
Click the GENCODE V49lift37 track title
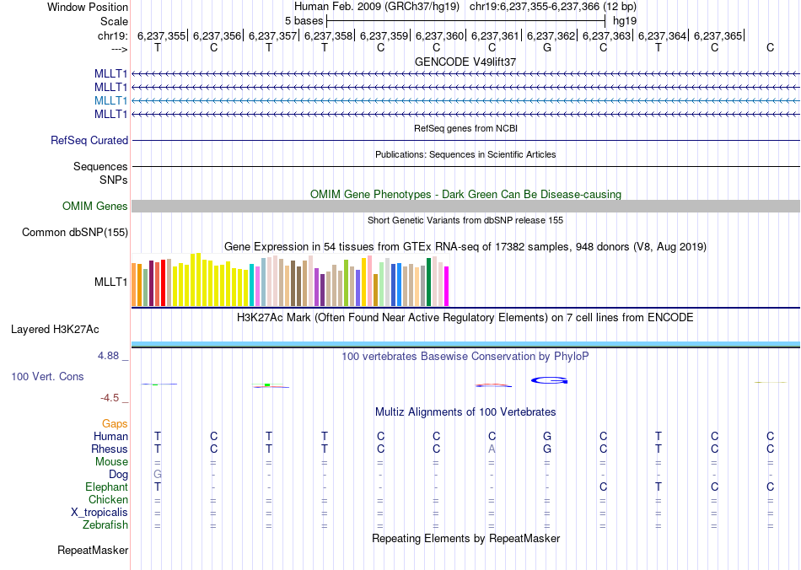pos(465,62)
